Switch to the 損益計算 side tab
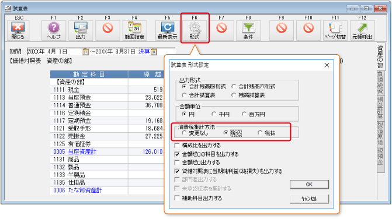 (x=380, y=108)
